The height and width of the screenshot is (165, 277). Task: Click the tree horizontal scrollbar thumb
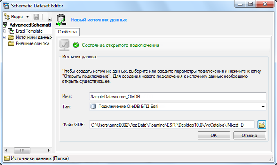tap(22, 150)
